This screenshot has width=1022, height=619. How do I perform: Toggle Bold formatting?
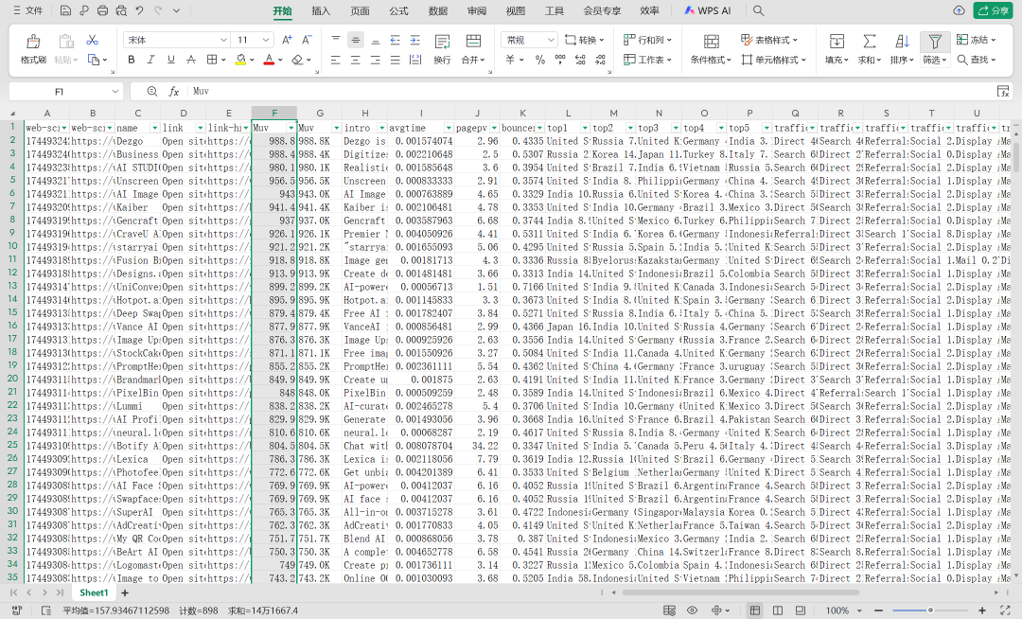point(131,60)
